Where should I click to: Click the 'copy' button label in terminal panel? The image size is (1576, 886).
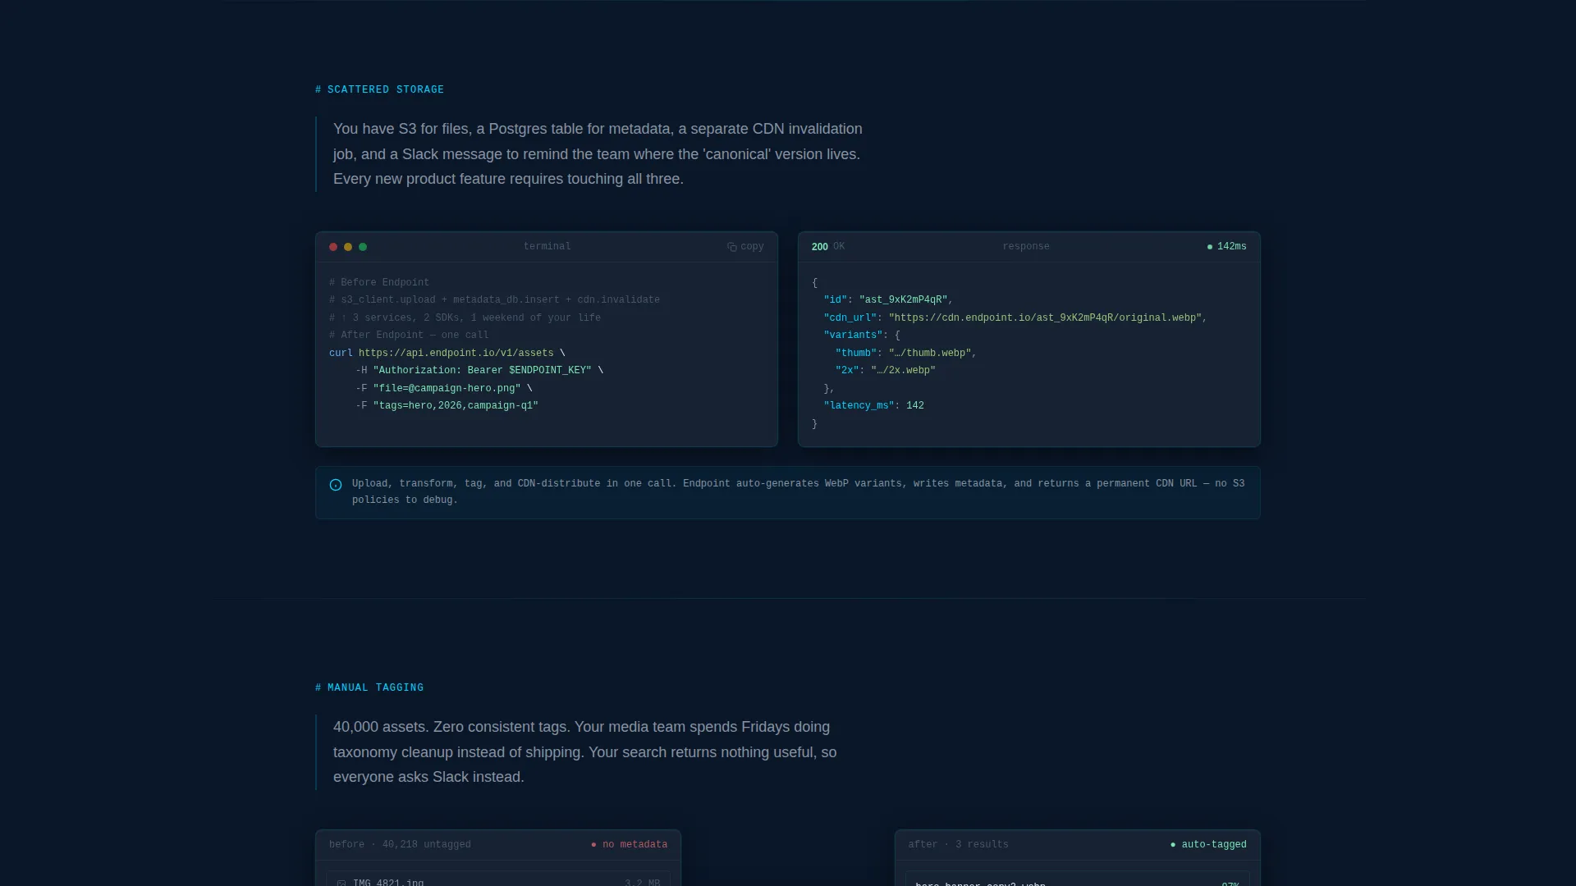click(752, 247)
